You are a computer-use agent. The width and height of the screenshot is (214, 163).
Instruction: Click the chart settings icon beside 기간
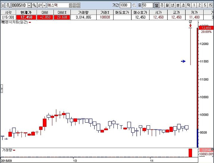pos(134,5)
